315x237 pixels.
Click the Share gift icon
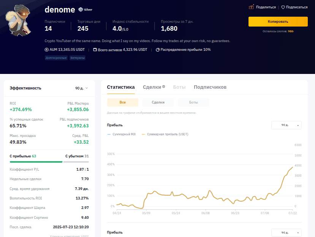(251, 7)
